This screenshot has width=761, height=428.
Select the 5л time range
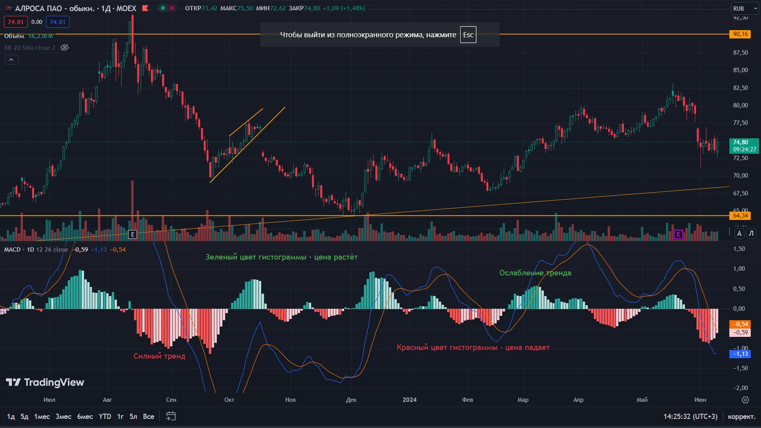coord(134,417)
